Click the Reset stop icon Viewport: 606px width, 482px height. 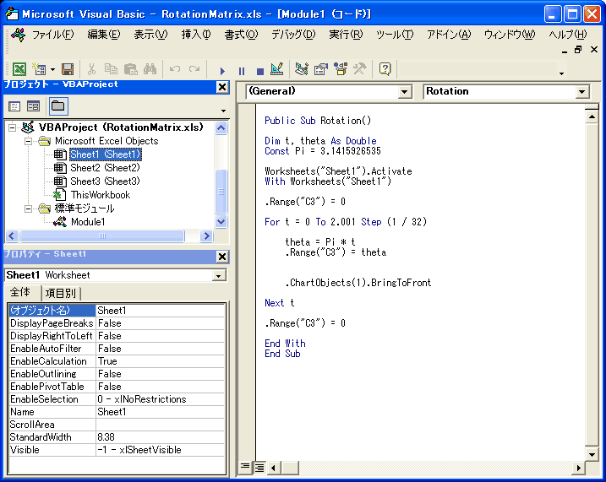click(x=260, y=71)
